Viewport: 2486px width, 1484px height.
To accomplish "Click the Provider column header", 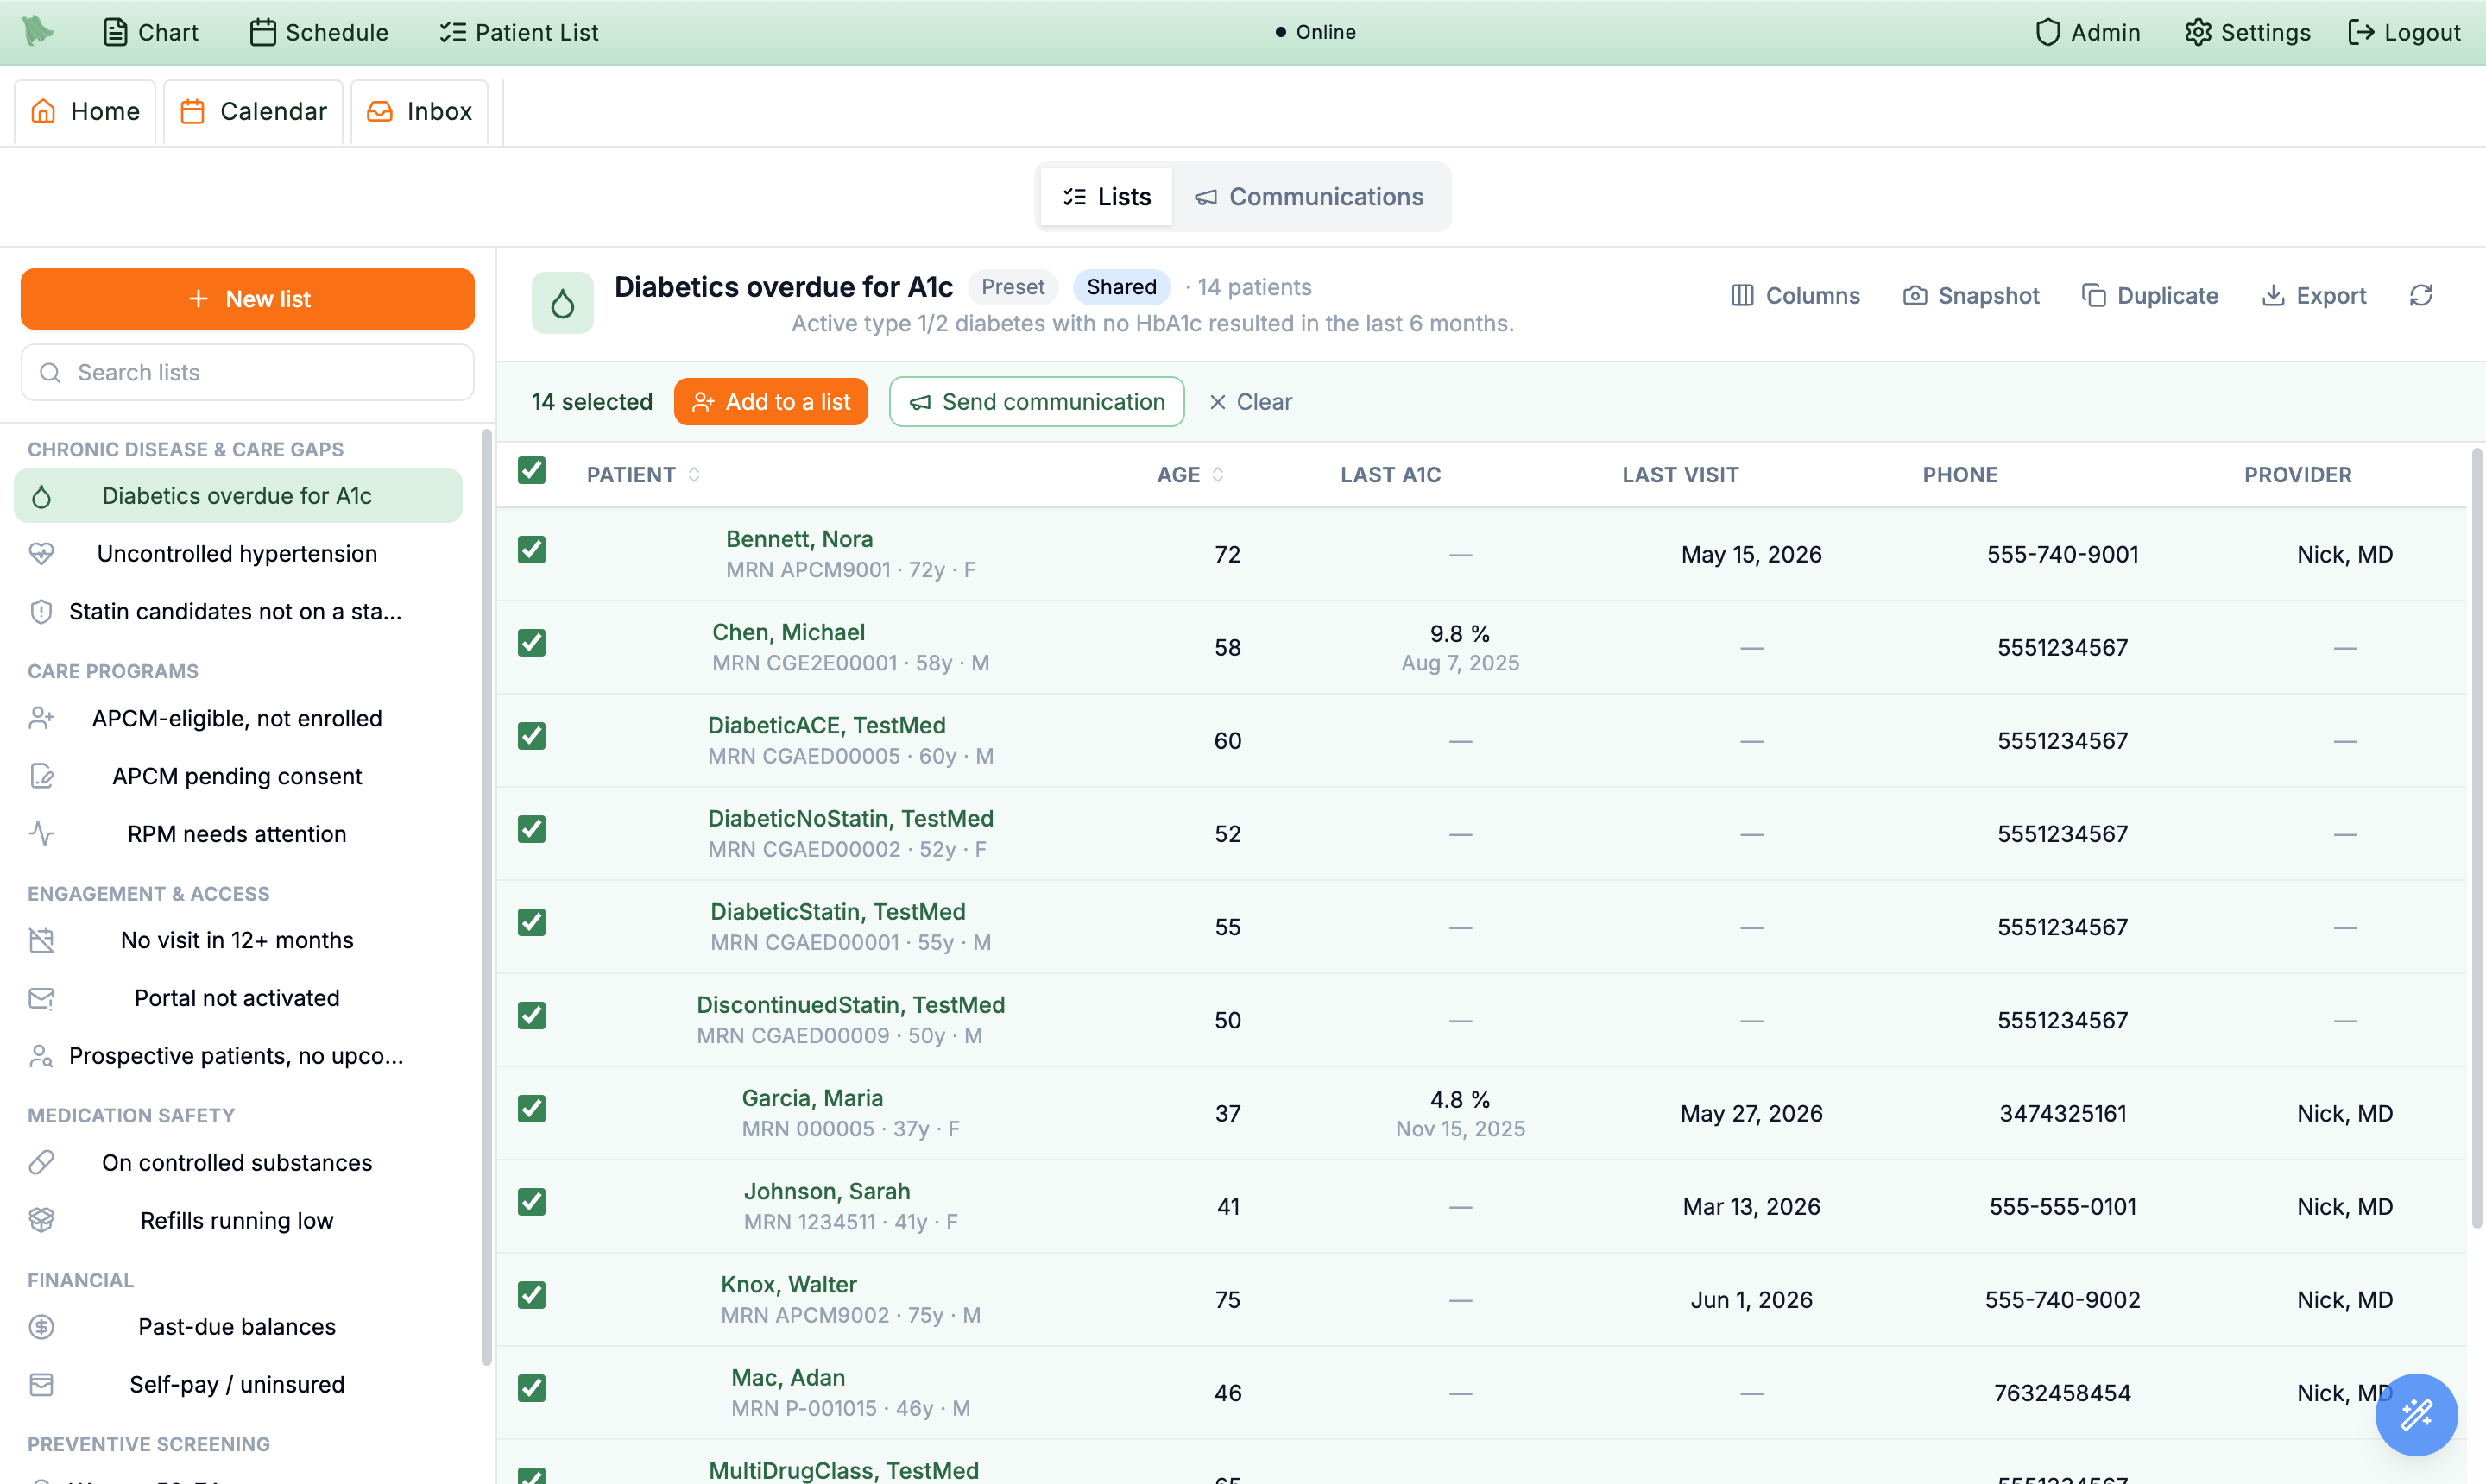I will click(x=2297, y=475).
